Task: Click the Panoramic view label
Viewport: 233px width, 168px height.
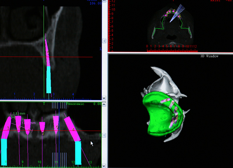Action: click(x=75, y=104)
